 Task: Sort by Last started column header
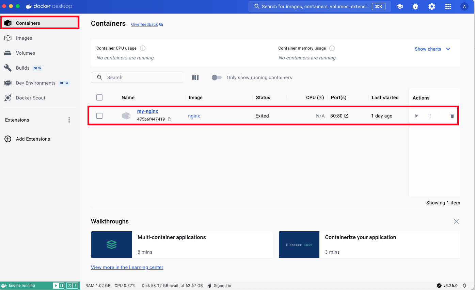[385, 97]
